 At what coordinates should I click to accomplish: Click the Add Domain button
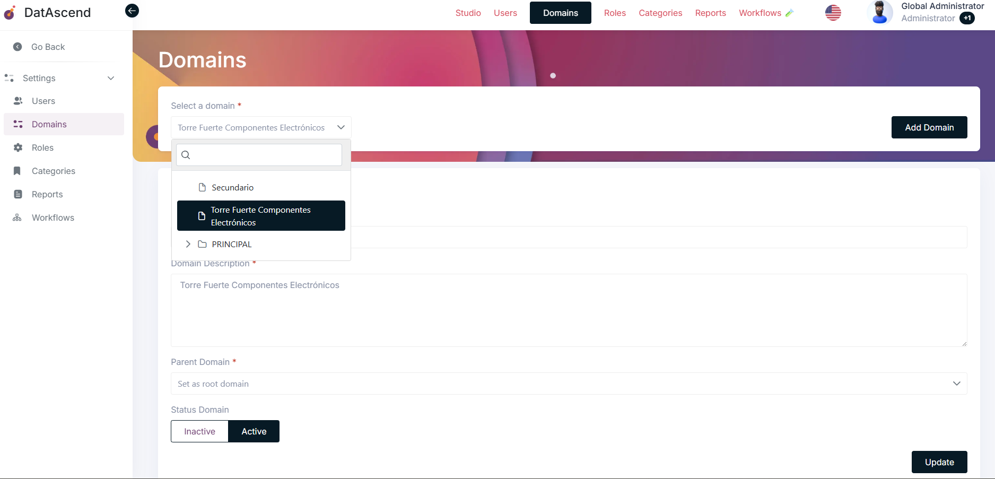(x=929, y=127)
